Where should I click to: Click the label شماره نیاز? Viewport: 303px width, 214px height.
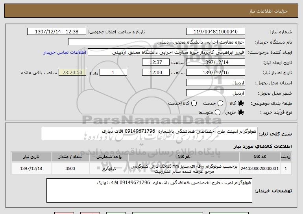coord(281,32)
